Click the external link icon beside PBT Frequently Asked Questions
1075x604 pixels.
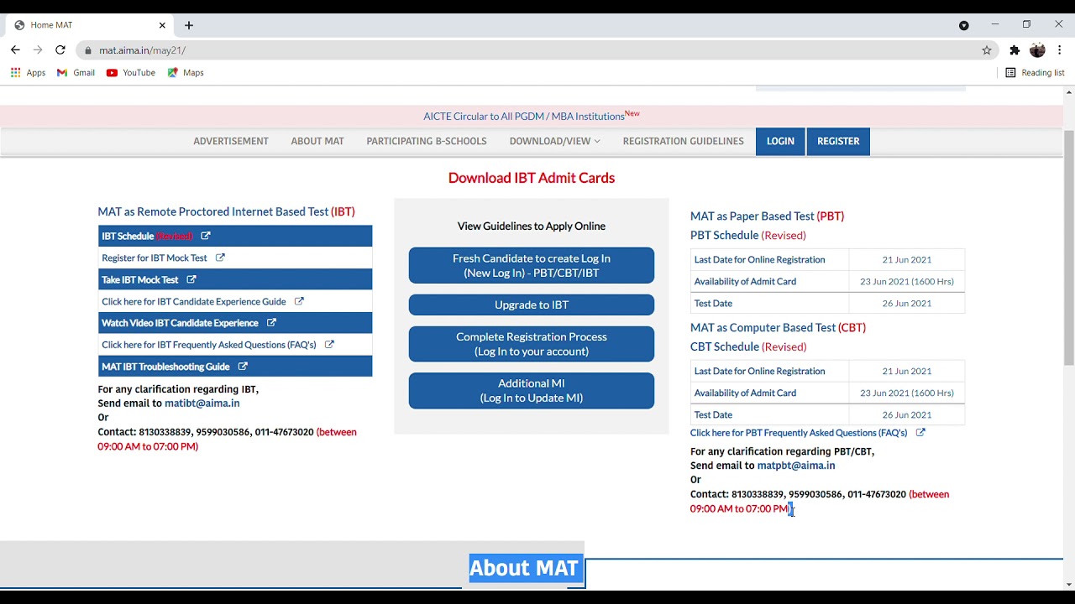click(x=920, y=432)
